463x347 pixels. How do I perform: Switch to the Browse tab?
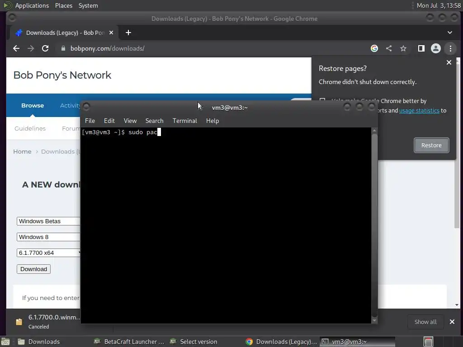(33, 105)
